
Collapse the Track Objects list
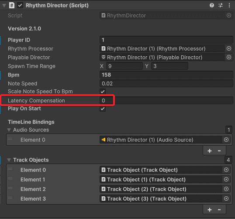(9, 160)
